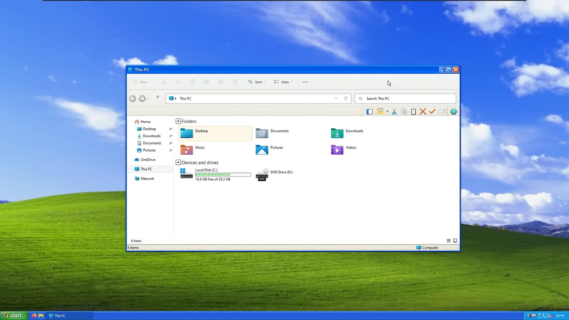
Task: Open the File Explorer quick launch icon
Action: tap(40, 316)
